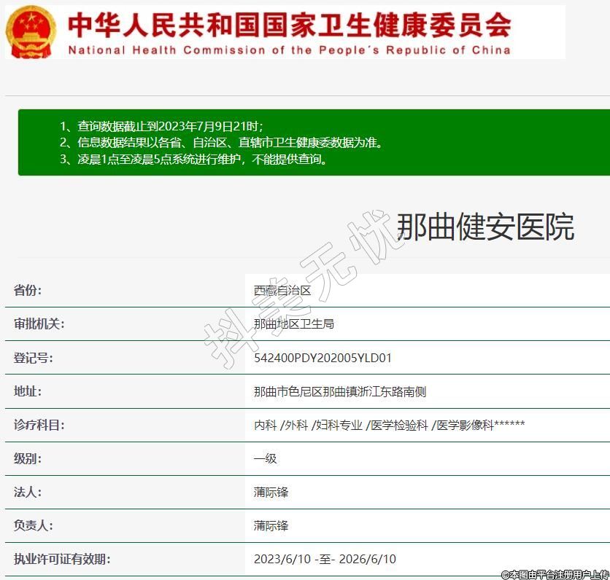The image size is (610, 580).
Task: Select the license validity 2023/6/10 -至- 2026/6/10
Action: click(x=325, y=559)
